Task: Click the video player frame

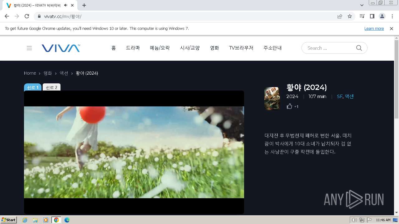Action: (x=134, y=152)
